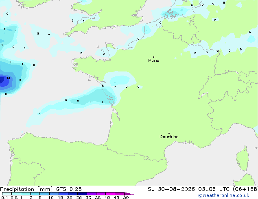Click the 'Precipitation [mm]' title text
Screen dimensions: 258x199
point(26,189)
